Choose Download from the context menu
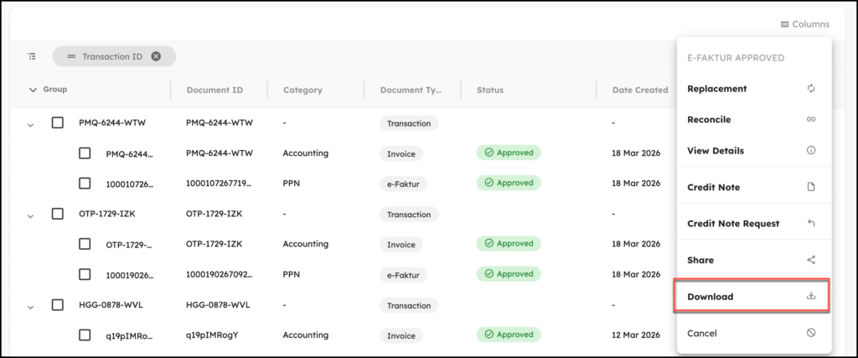The width and height of the screenshot is (858, 358). (x=711, y=297)
